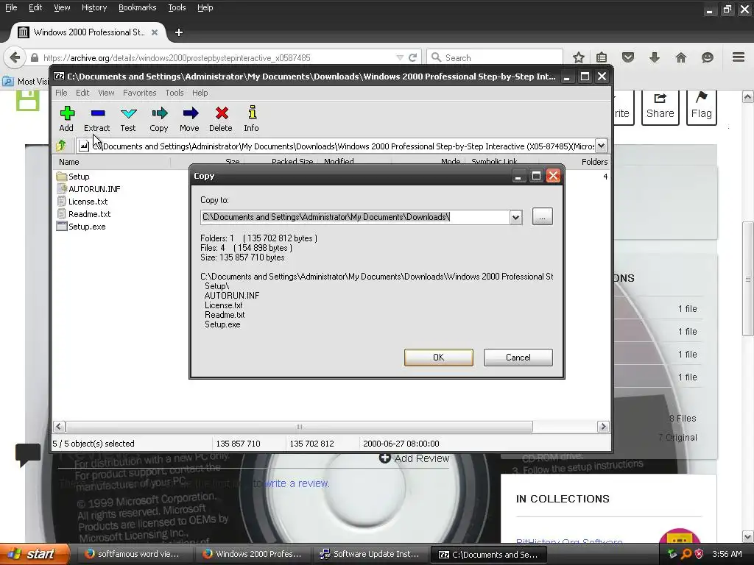Click the black speech bubble icon on page
The width and height of the screenshot is (754, 565).
point(27,455)
